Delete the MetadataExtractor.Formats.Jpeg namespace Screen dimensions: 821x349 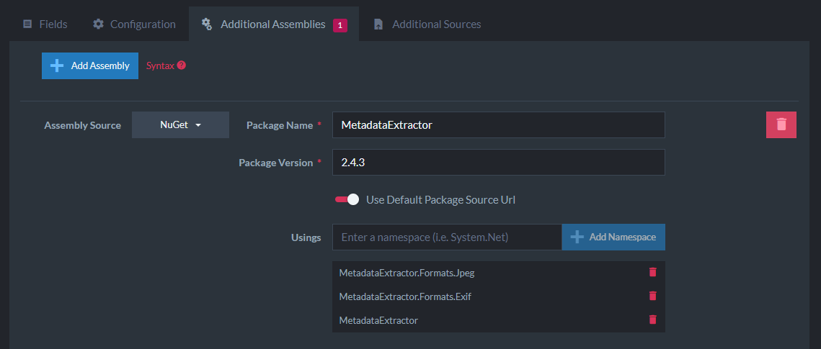click(652, 272)
